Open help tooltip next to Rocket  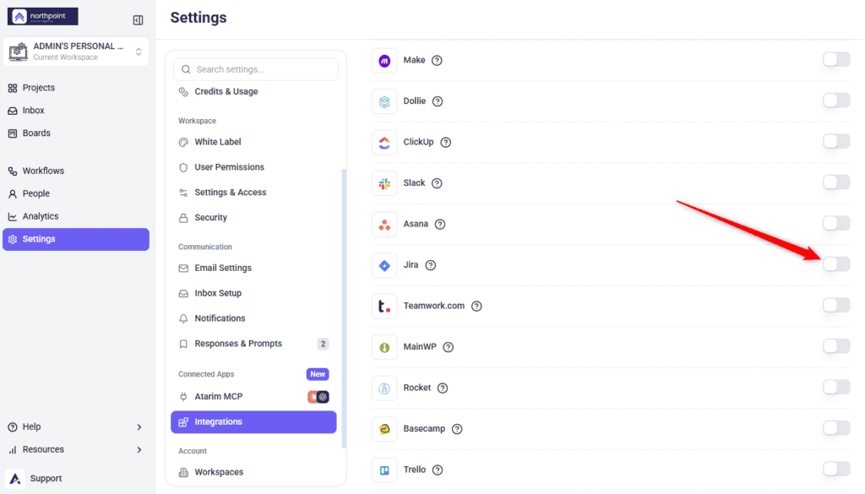pos(443,388)
